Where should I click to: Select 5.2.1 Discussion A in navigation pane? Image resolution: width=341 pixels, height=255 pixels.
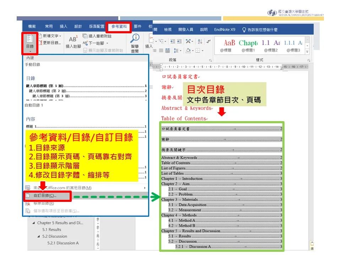coord(63,243)
